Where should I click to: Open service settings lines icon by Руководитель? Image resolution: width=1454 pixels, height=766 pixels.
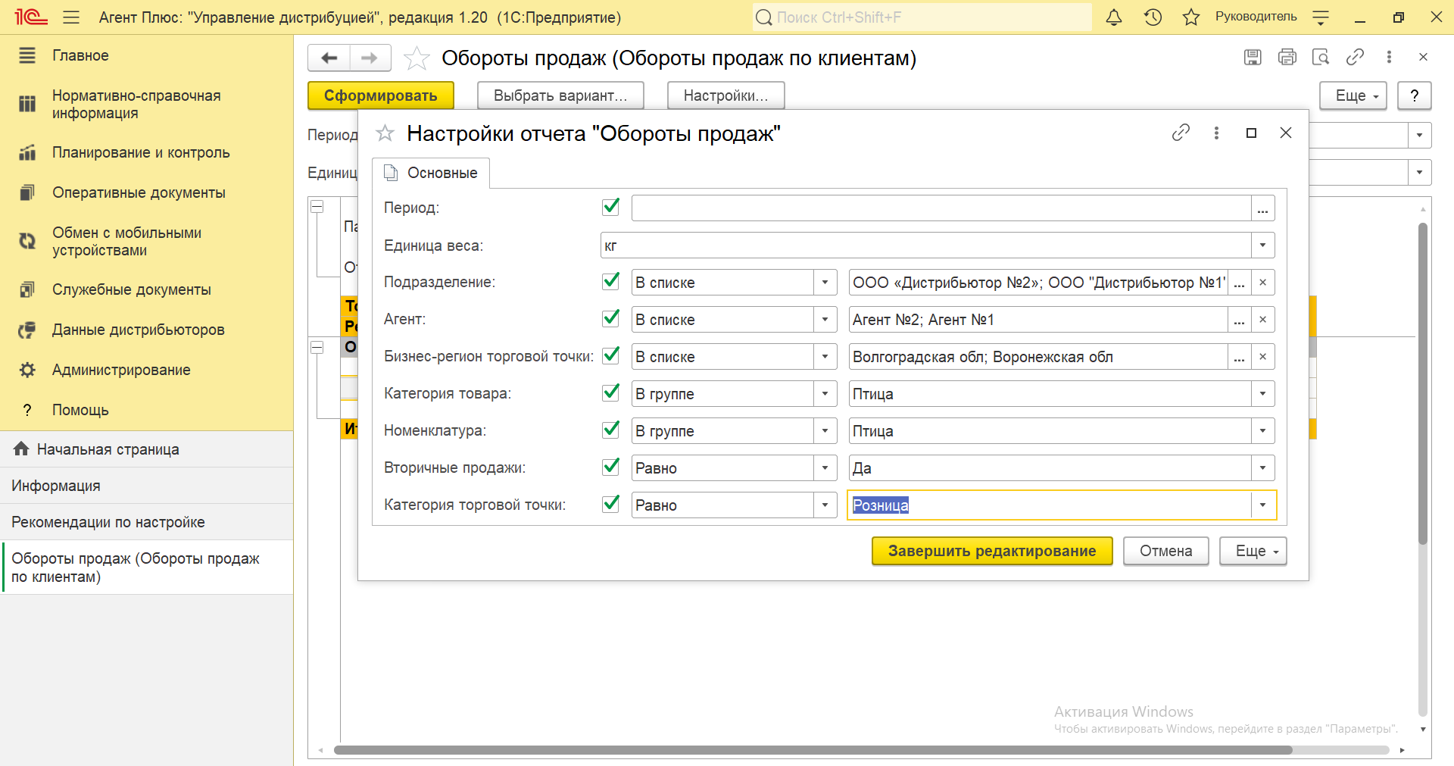click(x=1321, y=17)
